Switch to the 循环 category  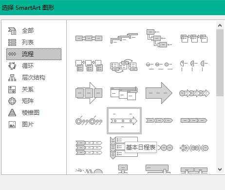[34, 66]
